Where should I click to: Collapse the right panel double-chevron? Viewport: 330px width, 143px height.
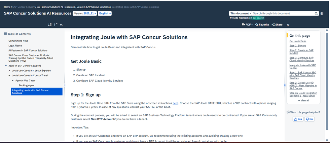pos(288,25)
